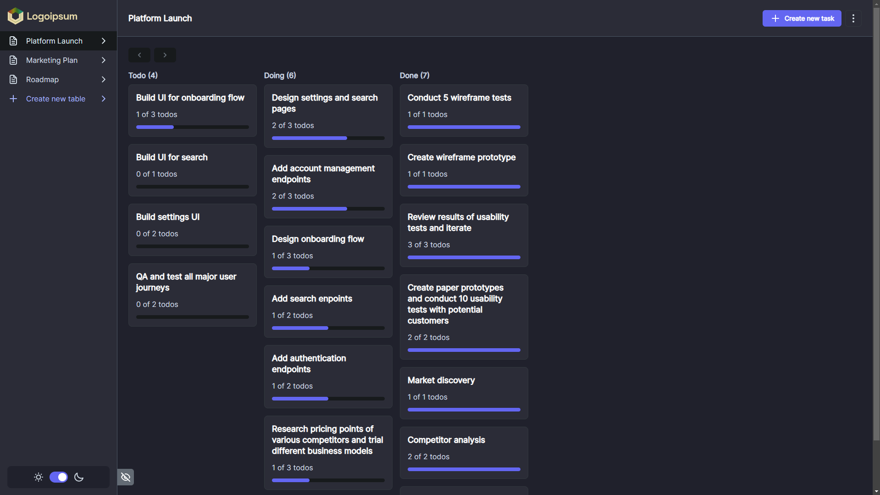
Task: Click the Platform Launch header title
Action: point(160,18)
